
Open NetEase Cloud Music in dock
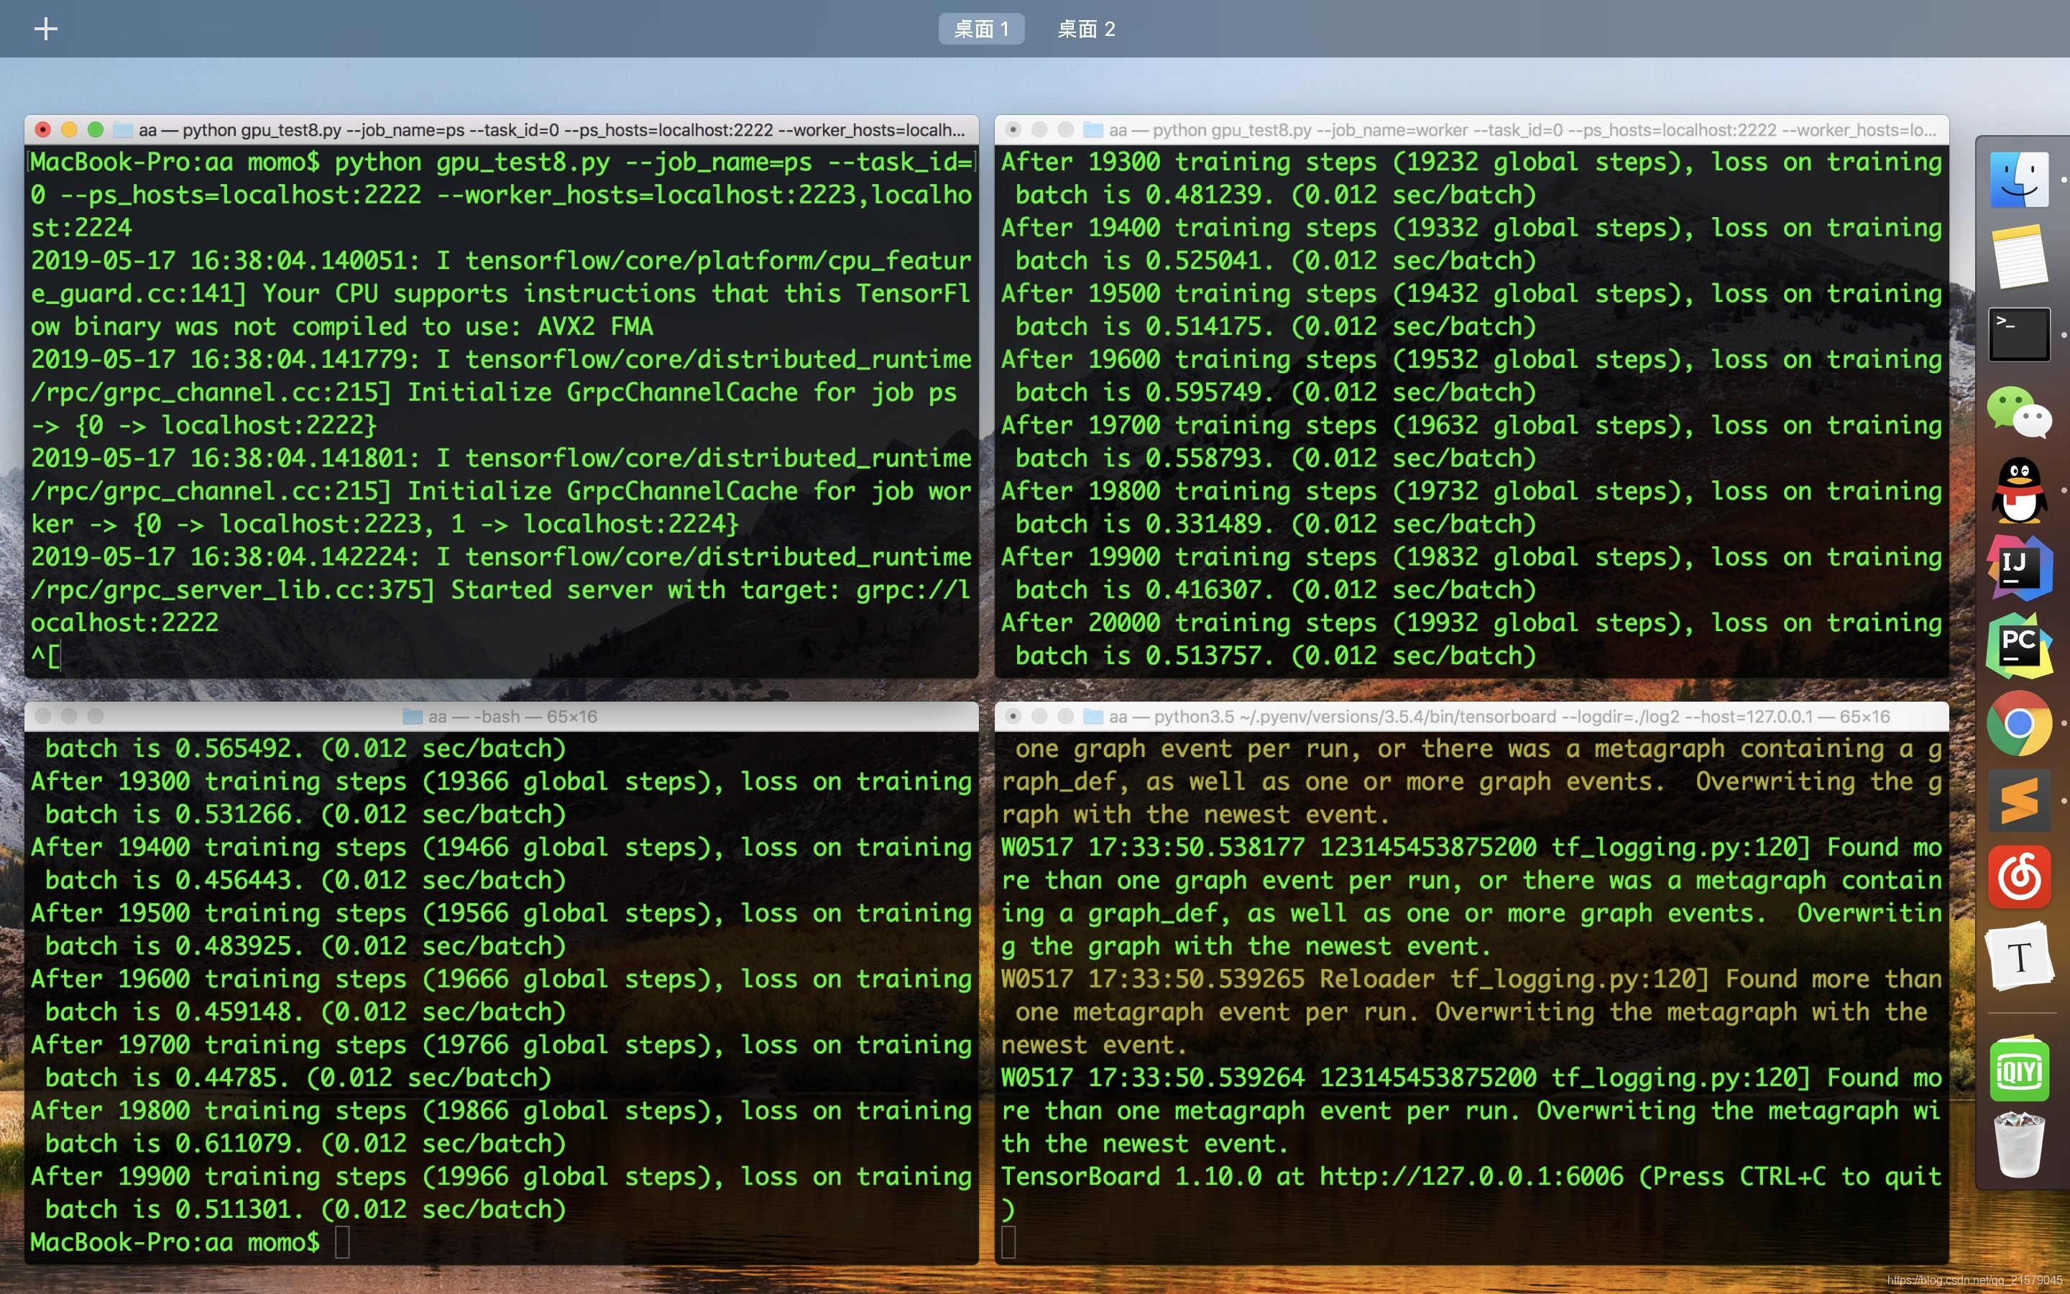coord(2019,877)
